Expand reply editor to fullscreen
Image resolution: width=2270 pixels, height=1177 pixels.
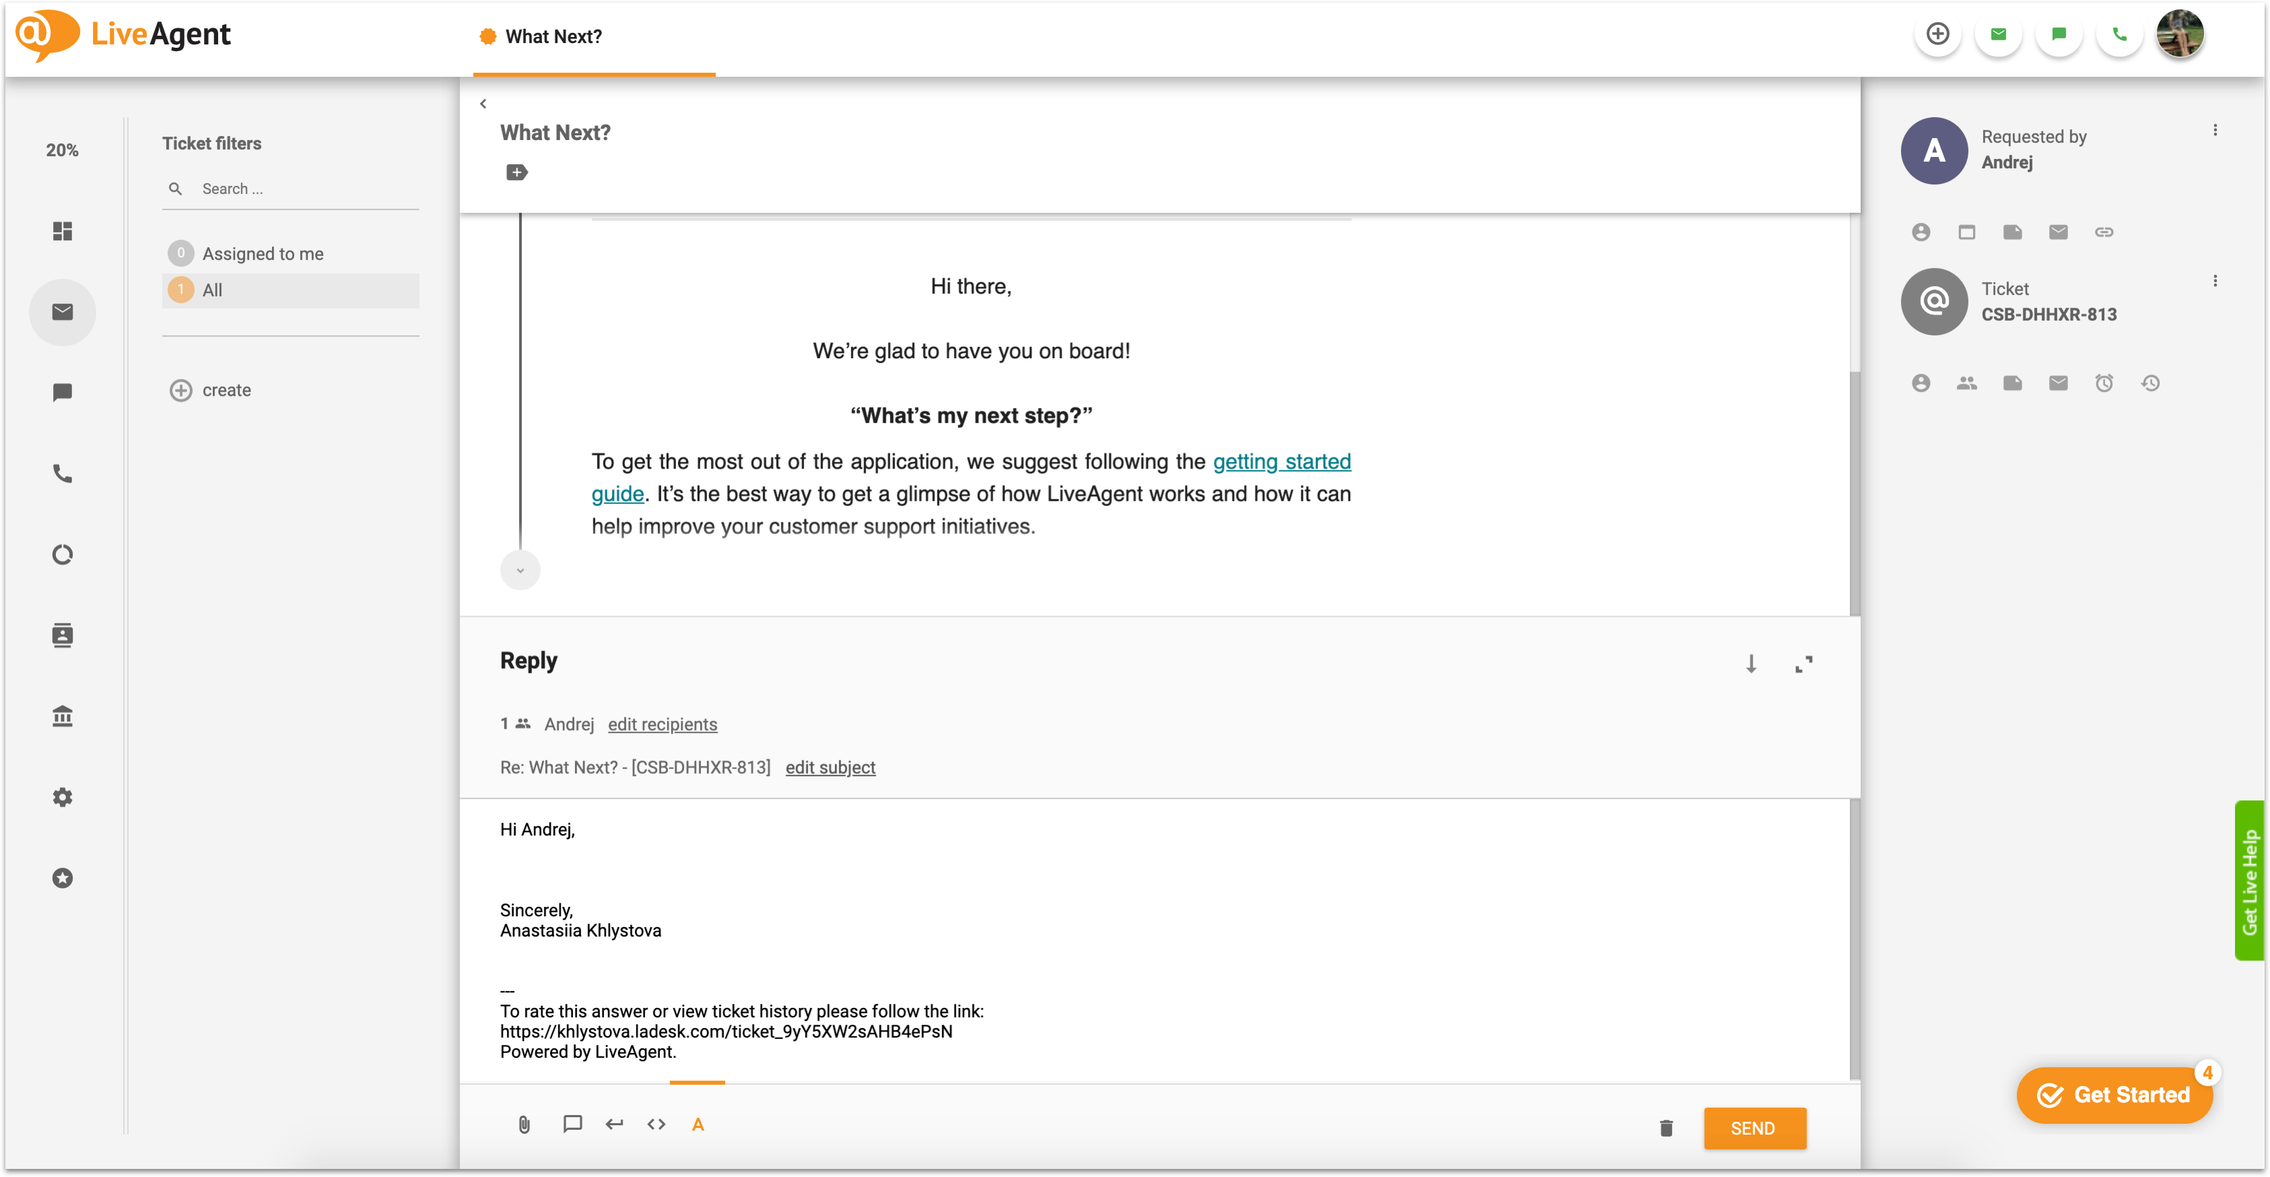point(1804,664)
